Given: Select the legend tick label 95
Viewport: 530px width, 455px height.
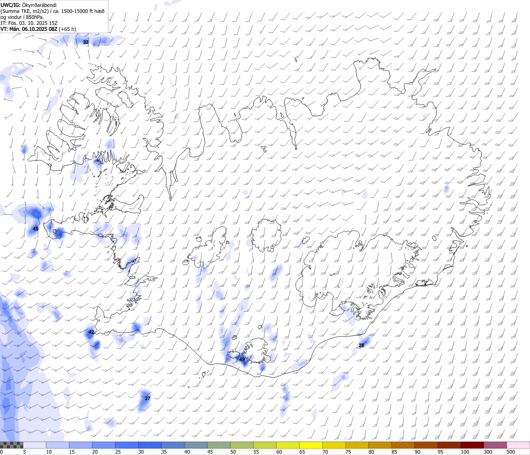Looking at the screenshot, I should tap(441, 452).
